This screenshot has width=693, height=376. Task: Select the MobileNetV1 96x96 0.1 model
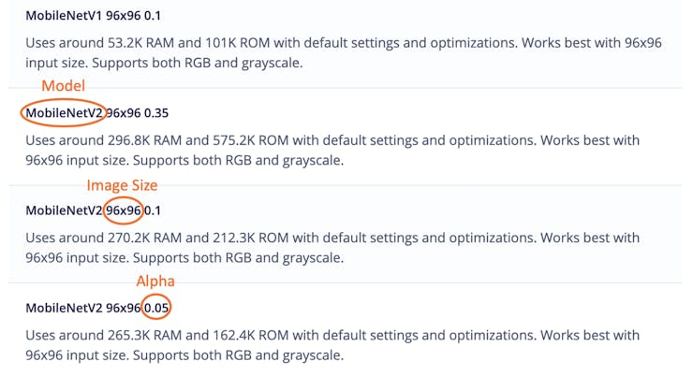point(93,16)
